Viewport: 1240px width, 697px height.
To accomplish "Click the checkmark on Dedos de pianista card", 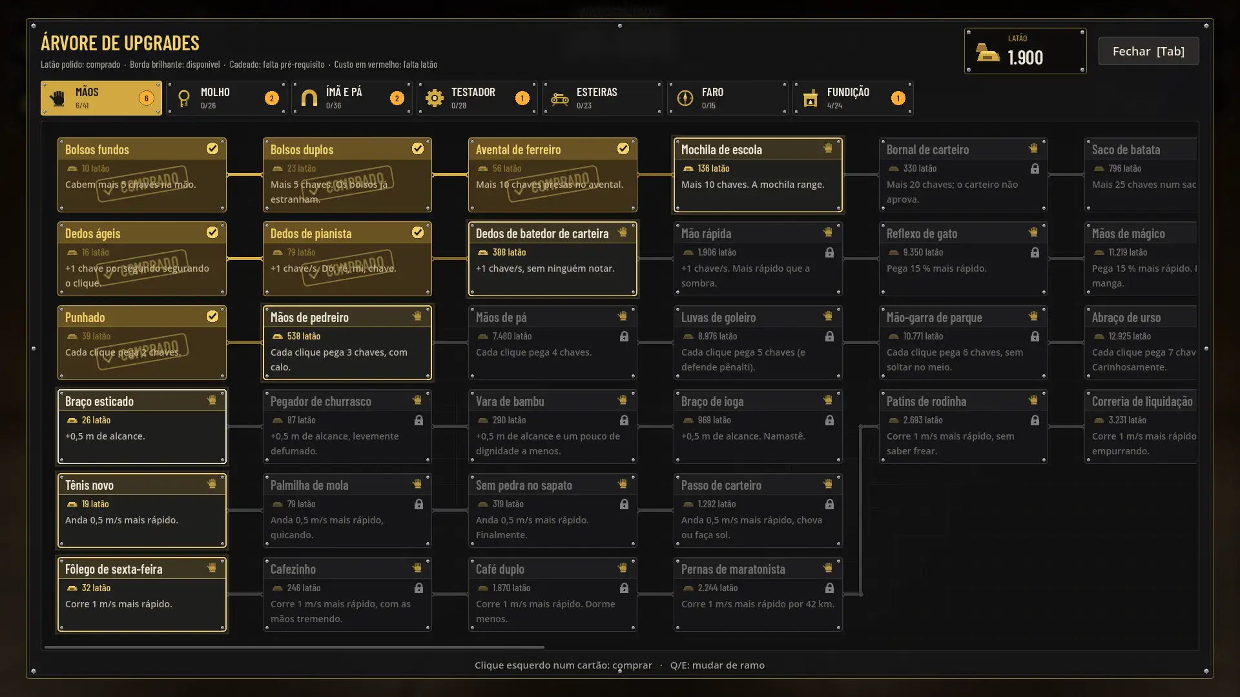I will tap(418, 232).
